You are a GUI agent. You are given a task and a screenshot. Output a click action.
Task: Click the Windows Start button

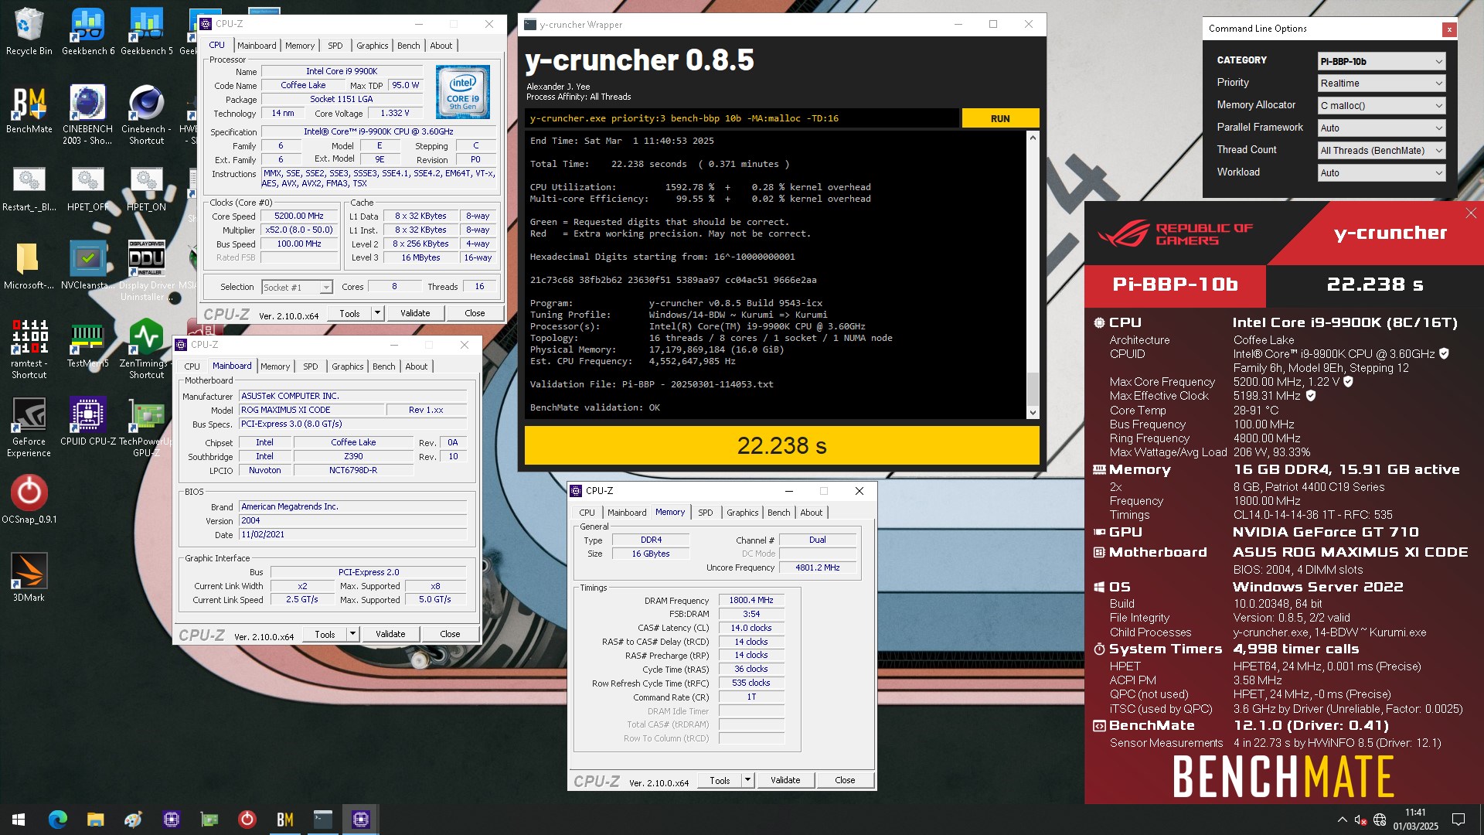click(19, 820)
